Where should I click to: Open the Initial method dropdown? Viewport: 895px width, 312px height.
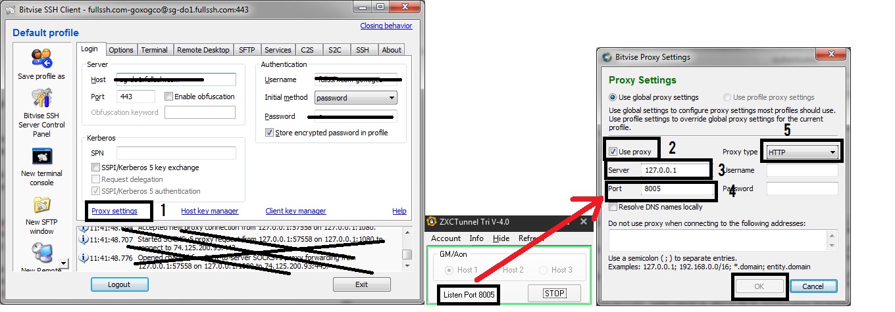tap(355, 98)
